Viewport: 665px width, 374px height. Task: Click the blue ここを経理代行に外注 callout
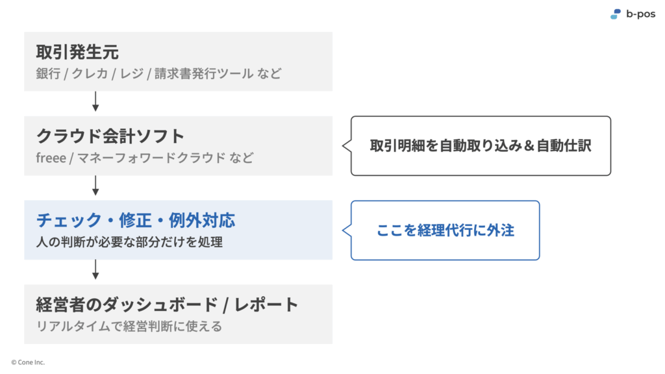tap(445, 231)
